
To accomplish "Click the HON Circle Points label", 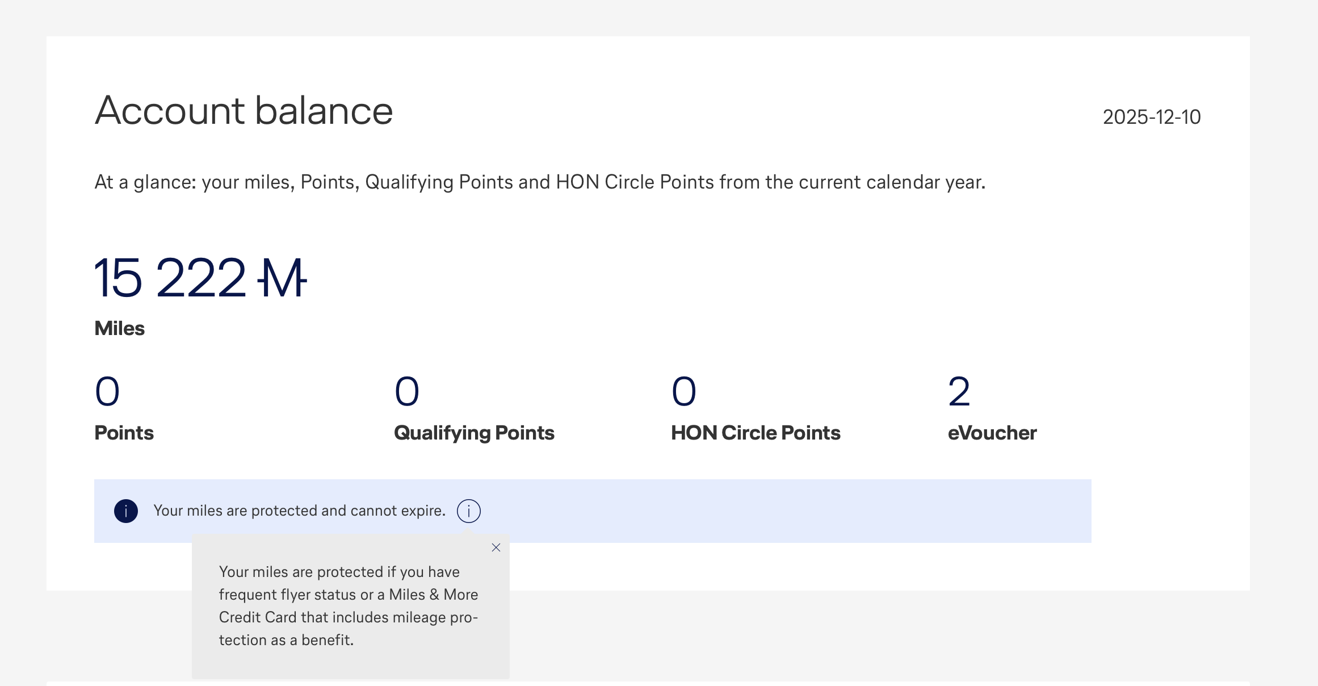I will (x=755, y=433).
